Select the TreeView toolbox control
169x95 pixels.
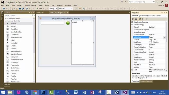(x=14, y=79)
